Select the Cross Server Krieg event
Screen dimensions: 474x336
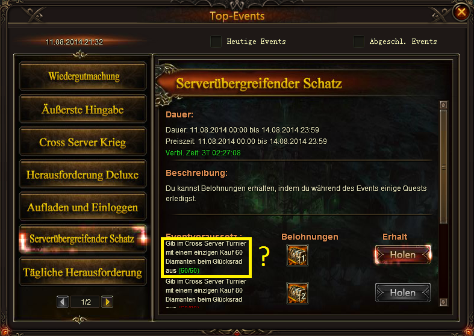pos(83,142)
